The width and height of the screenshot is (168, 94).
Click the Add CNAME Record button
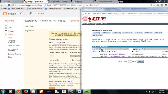click(x=98, y=49)
